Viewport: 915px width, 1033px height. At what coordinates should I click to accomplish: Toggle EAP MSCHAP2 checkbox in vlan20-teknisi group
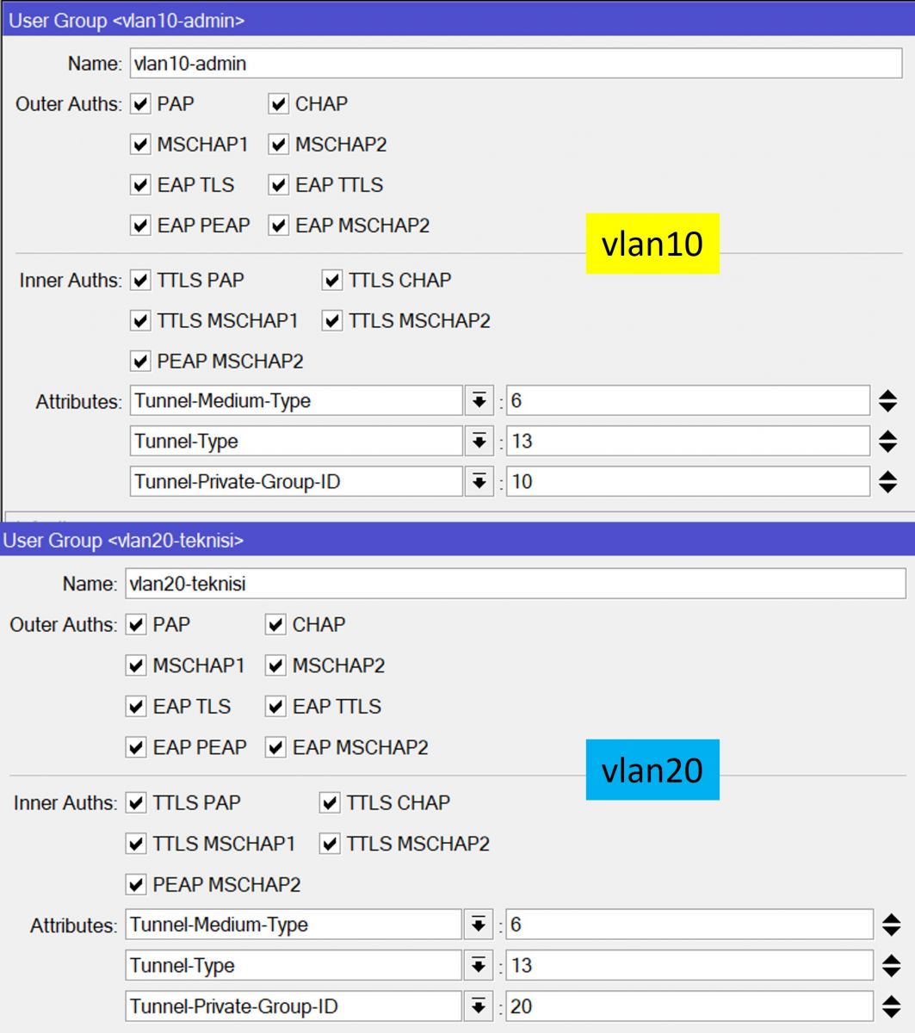[x=275, y=747]
